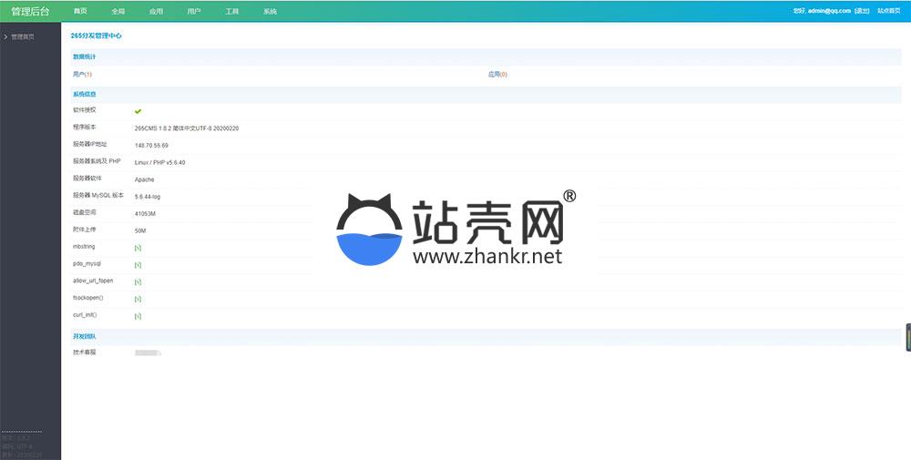Click the small widget on right edge
This screenshot has height=460, width=911.
point(907,337)
